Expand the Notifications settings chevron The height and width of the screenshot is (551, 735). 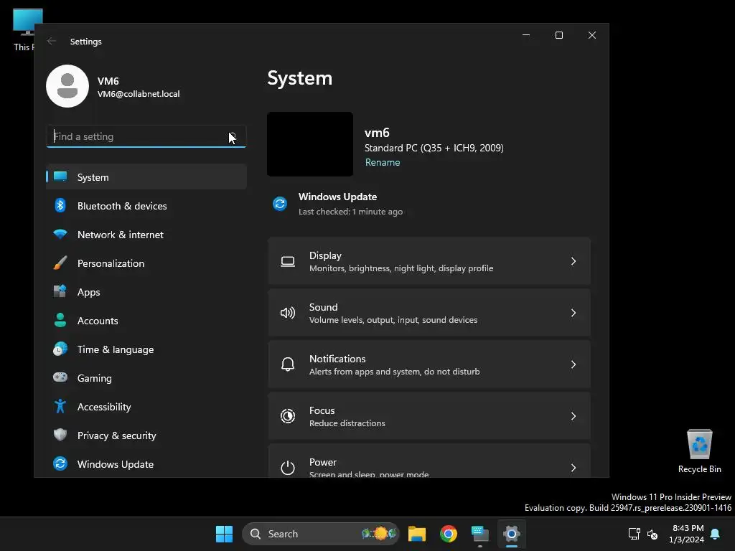574,364
